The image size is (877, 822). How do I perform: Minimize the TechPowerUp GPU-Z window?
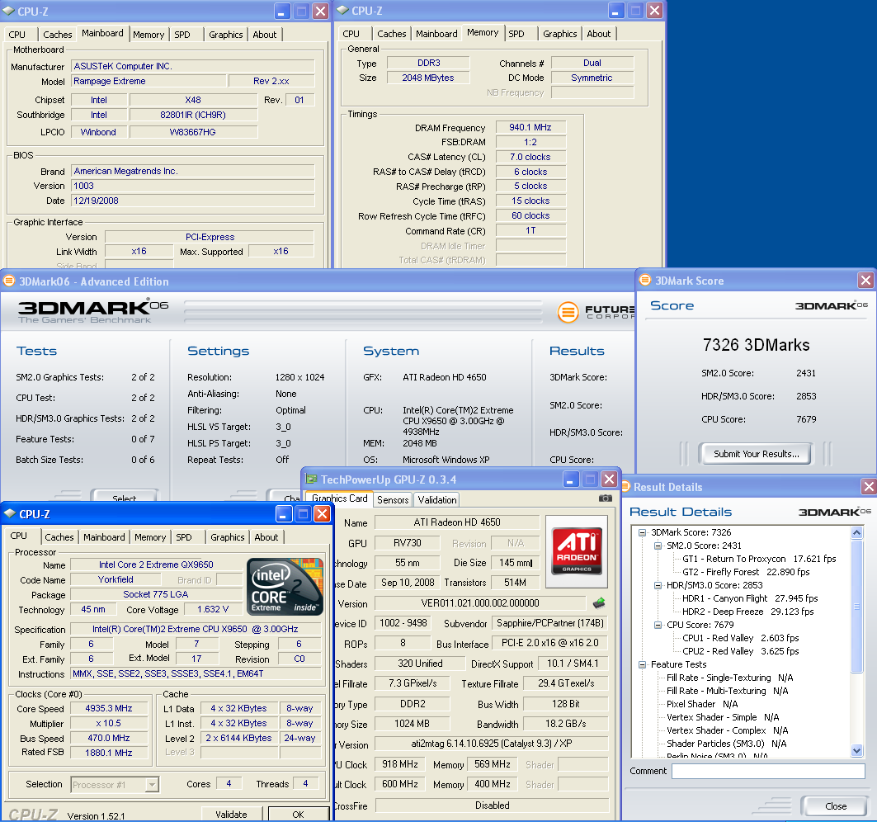570,479
